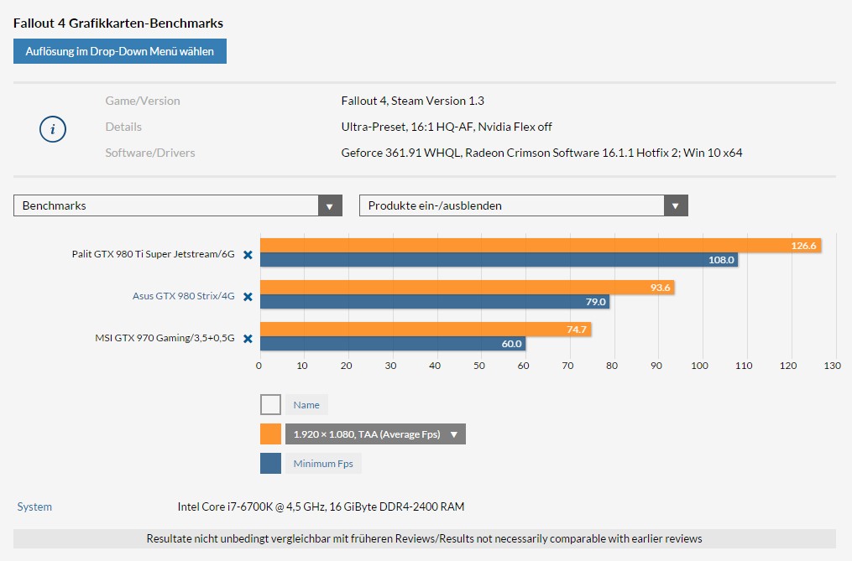Click the orange Average Fps swatch
852x561 pixels.
point(270,434)
